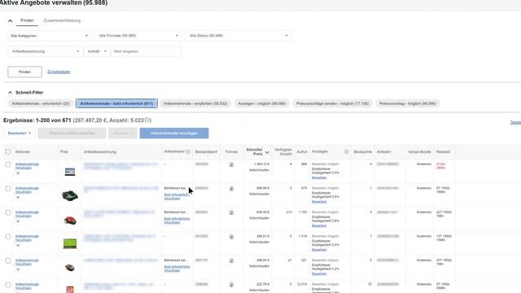Click 'Bald erforderliche hinzufügen' in red mower row
This screenshot has height=293, width=521.
pyautogui.click(x=177, y=221)
